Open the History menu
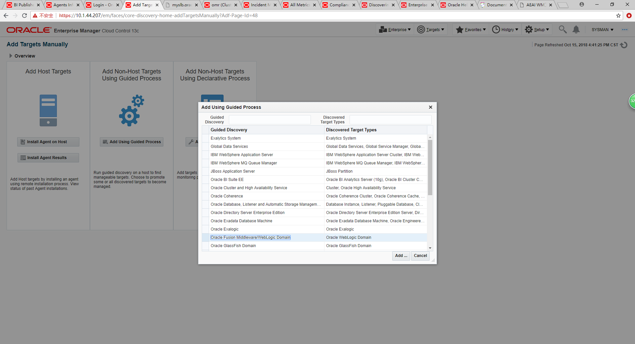 (x=505, y=30)
